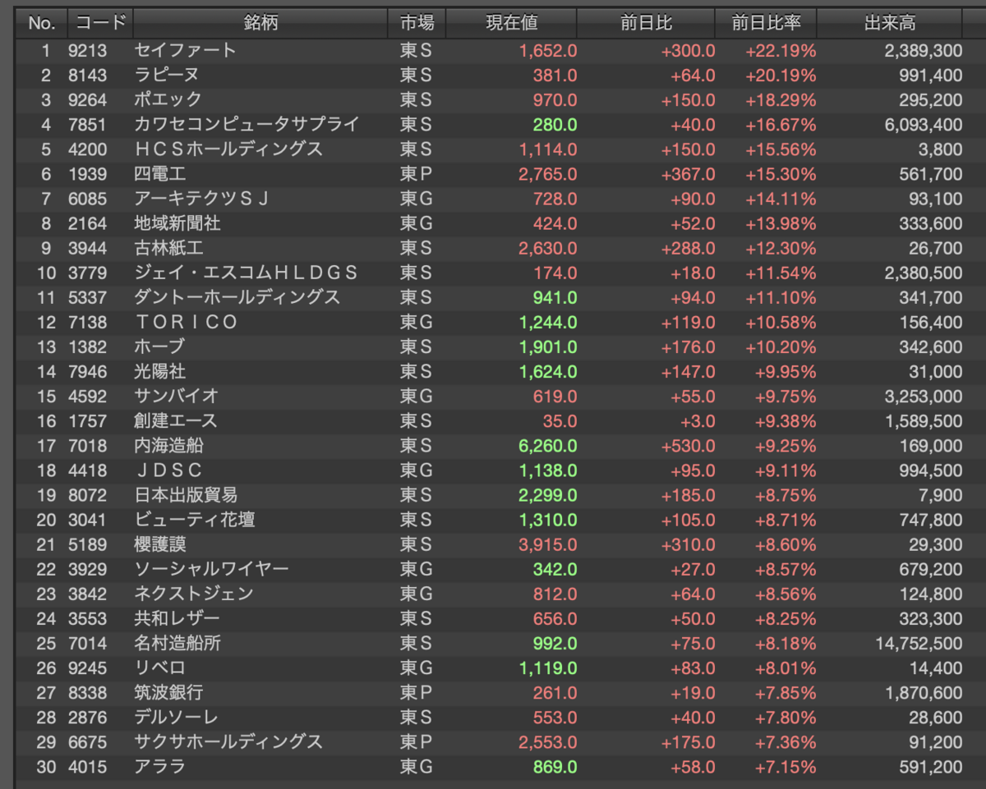Select the 名村造船所 stock name
This screenshot has width=986, height=789.
pyautogui.click(x=177, y=643)
